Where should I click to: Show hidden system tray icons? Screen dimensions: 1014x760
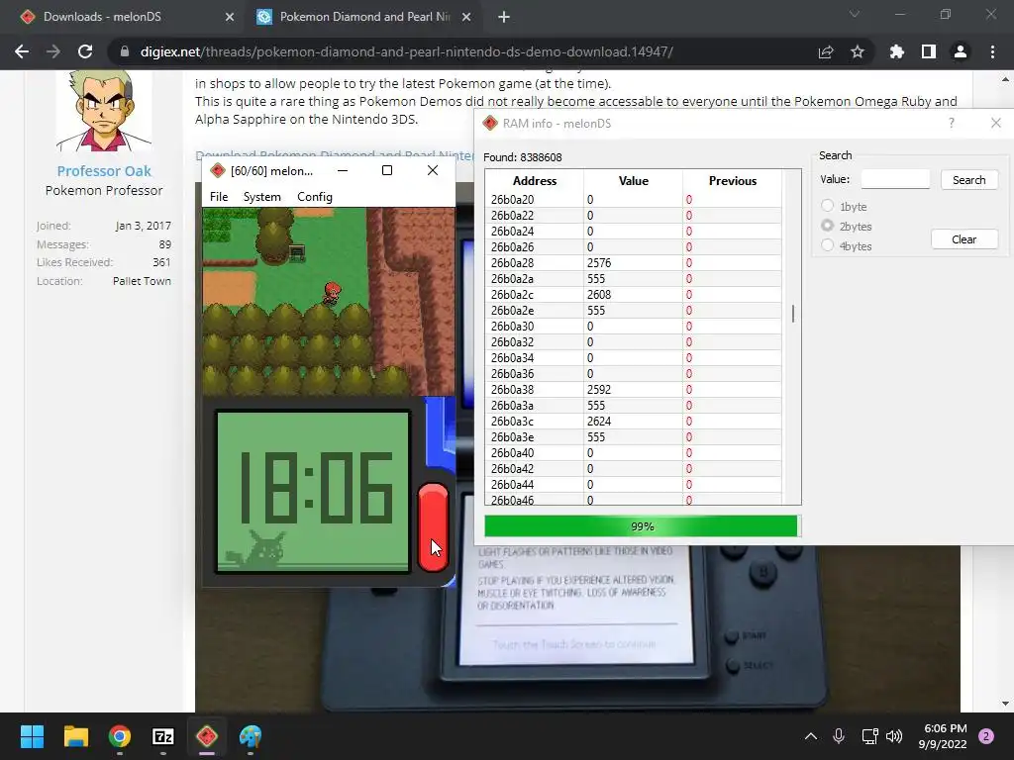click(810, 736)
